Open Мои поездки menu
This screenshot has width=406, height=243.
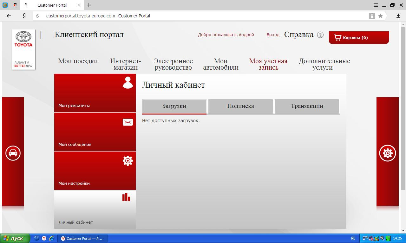click(x=78, y=61)
